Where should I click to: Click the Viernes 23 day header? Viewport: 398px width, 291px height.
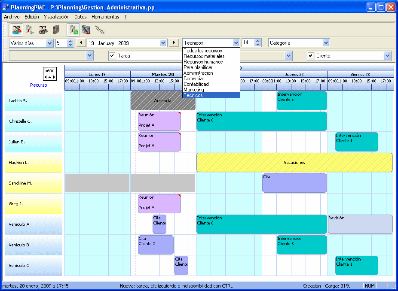pos(361,74)
